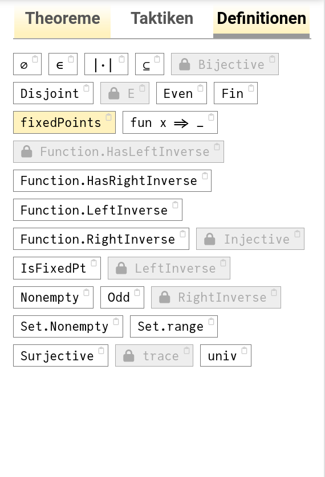Screen dimensions: 325x477
Task: Copy Surjective with its clipboard icon
Action: (x=101, y=351)
